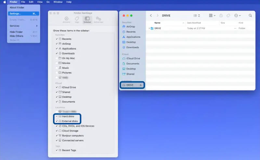Toggle the Documents checkbox in settings
This screenshot has width=260, height=160.
57,102
